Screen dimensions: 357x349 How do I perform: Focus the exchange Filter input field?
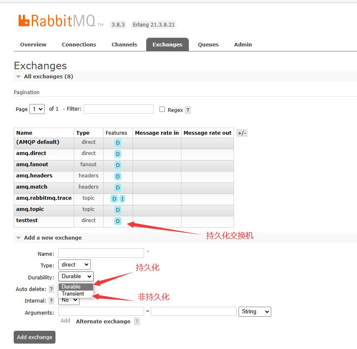(x=118, y=109)
